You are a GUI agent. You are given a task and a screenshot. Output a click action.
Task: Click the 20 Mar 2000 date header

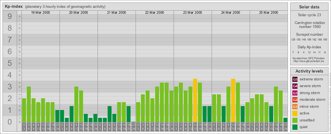click(x=79, y=13)
